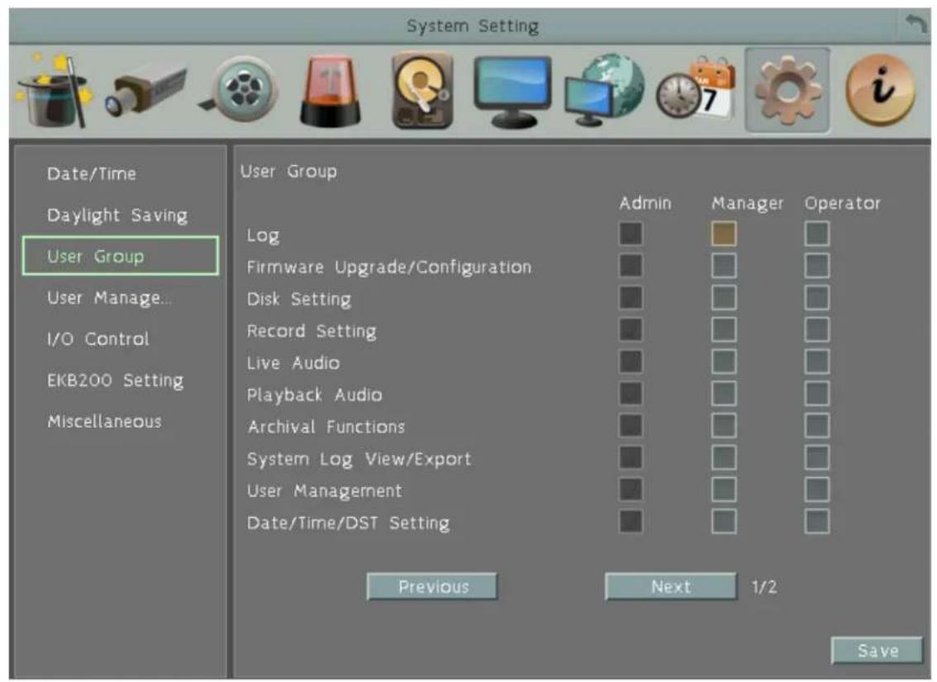Enable Manager Archival Functions checkbox
Viewport: 937px width, 682px height.
pyautogui.click(x=724, y=426)
